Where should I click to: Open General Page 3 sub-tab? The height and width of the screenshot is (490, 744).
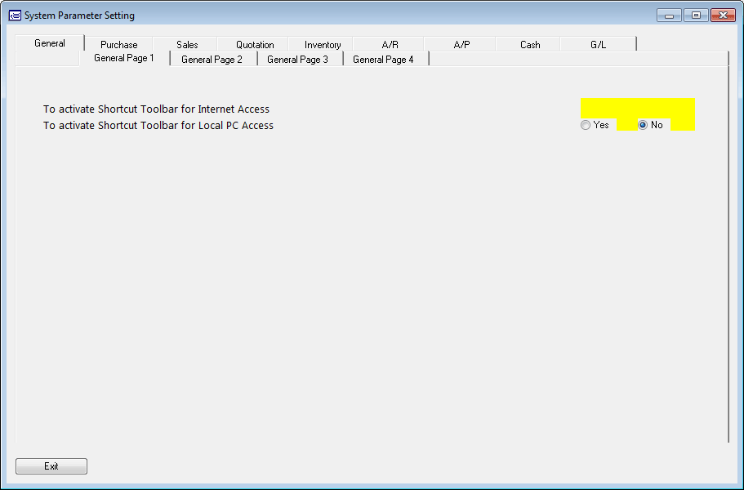297,60
